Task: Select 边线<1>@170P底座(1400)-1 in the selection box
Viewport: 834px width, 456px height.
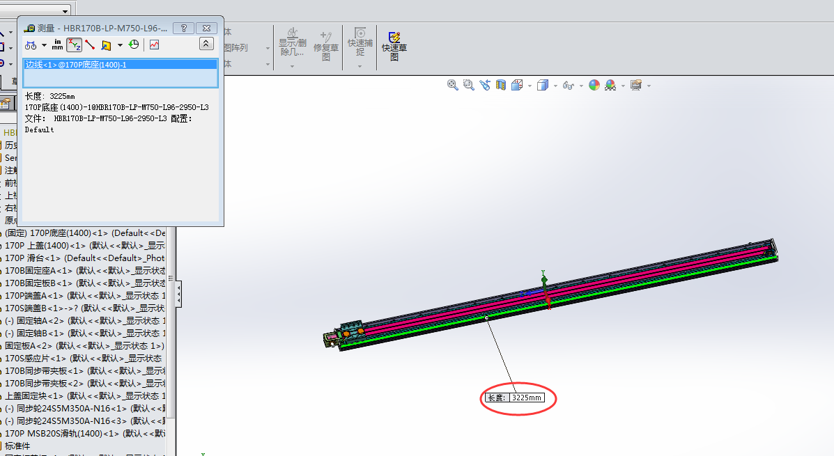Action: (121, 64)
